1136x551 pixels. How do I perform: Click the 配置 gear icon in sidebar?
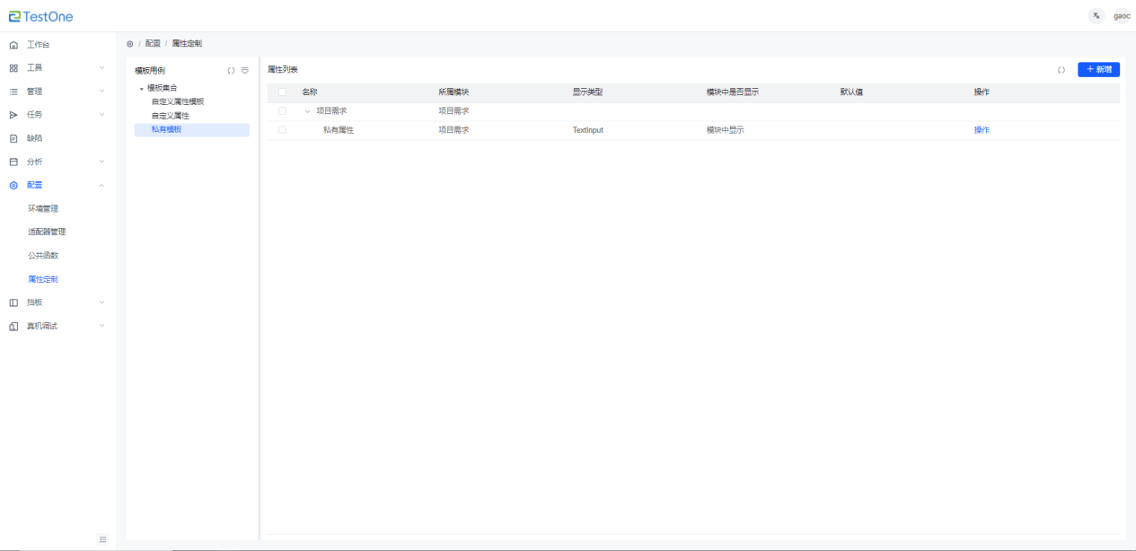(x=13, y=185)
